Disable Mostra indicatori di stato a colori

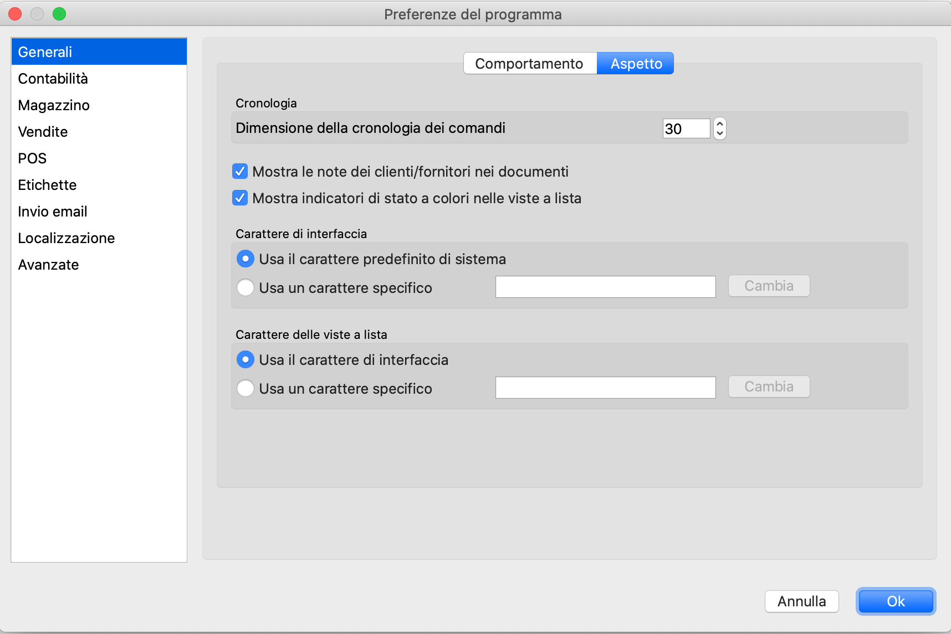click(x=240, y=198)
